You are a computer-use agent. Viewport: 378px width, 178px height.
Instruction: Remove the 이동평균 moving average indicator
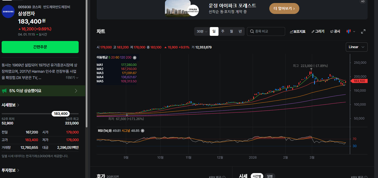pos(134,57)
